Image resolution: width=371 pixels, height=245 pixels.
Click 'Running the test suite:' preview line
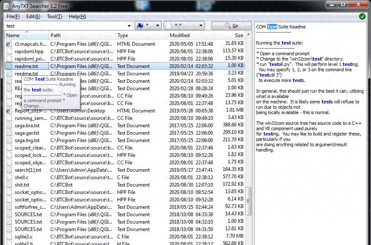tap(279, 43)
